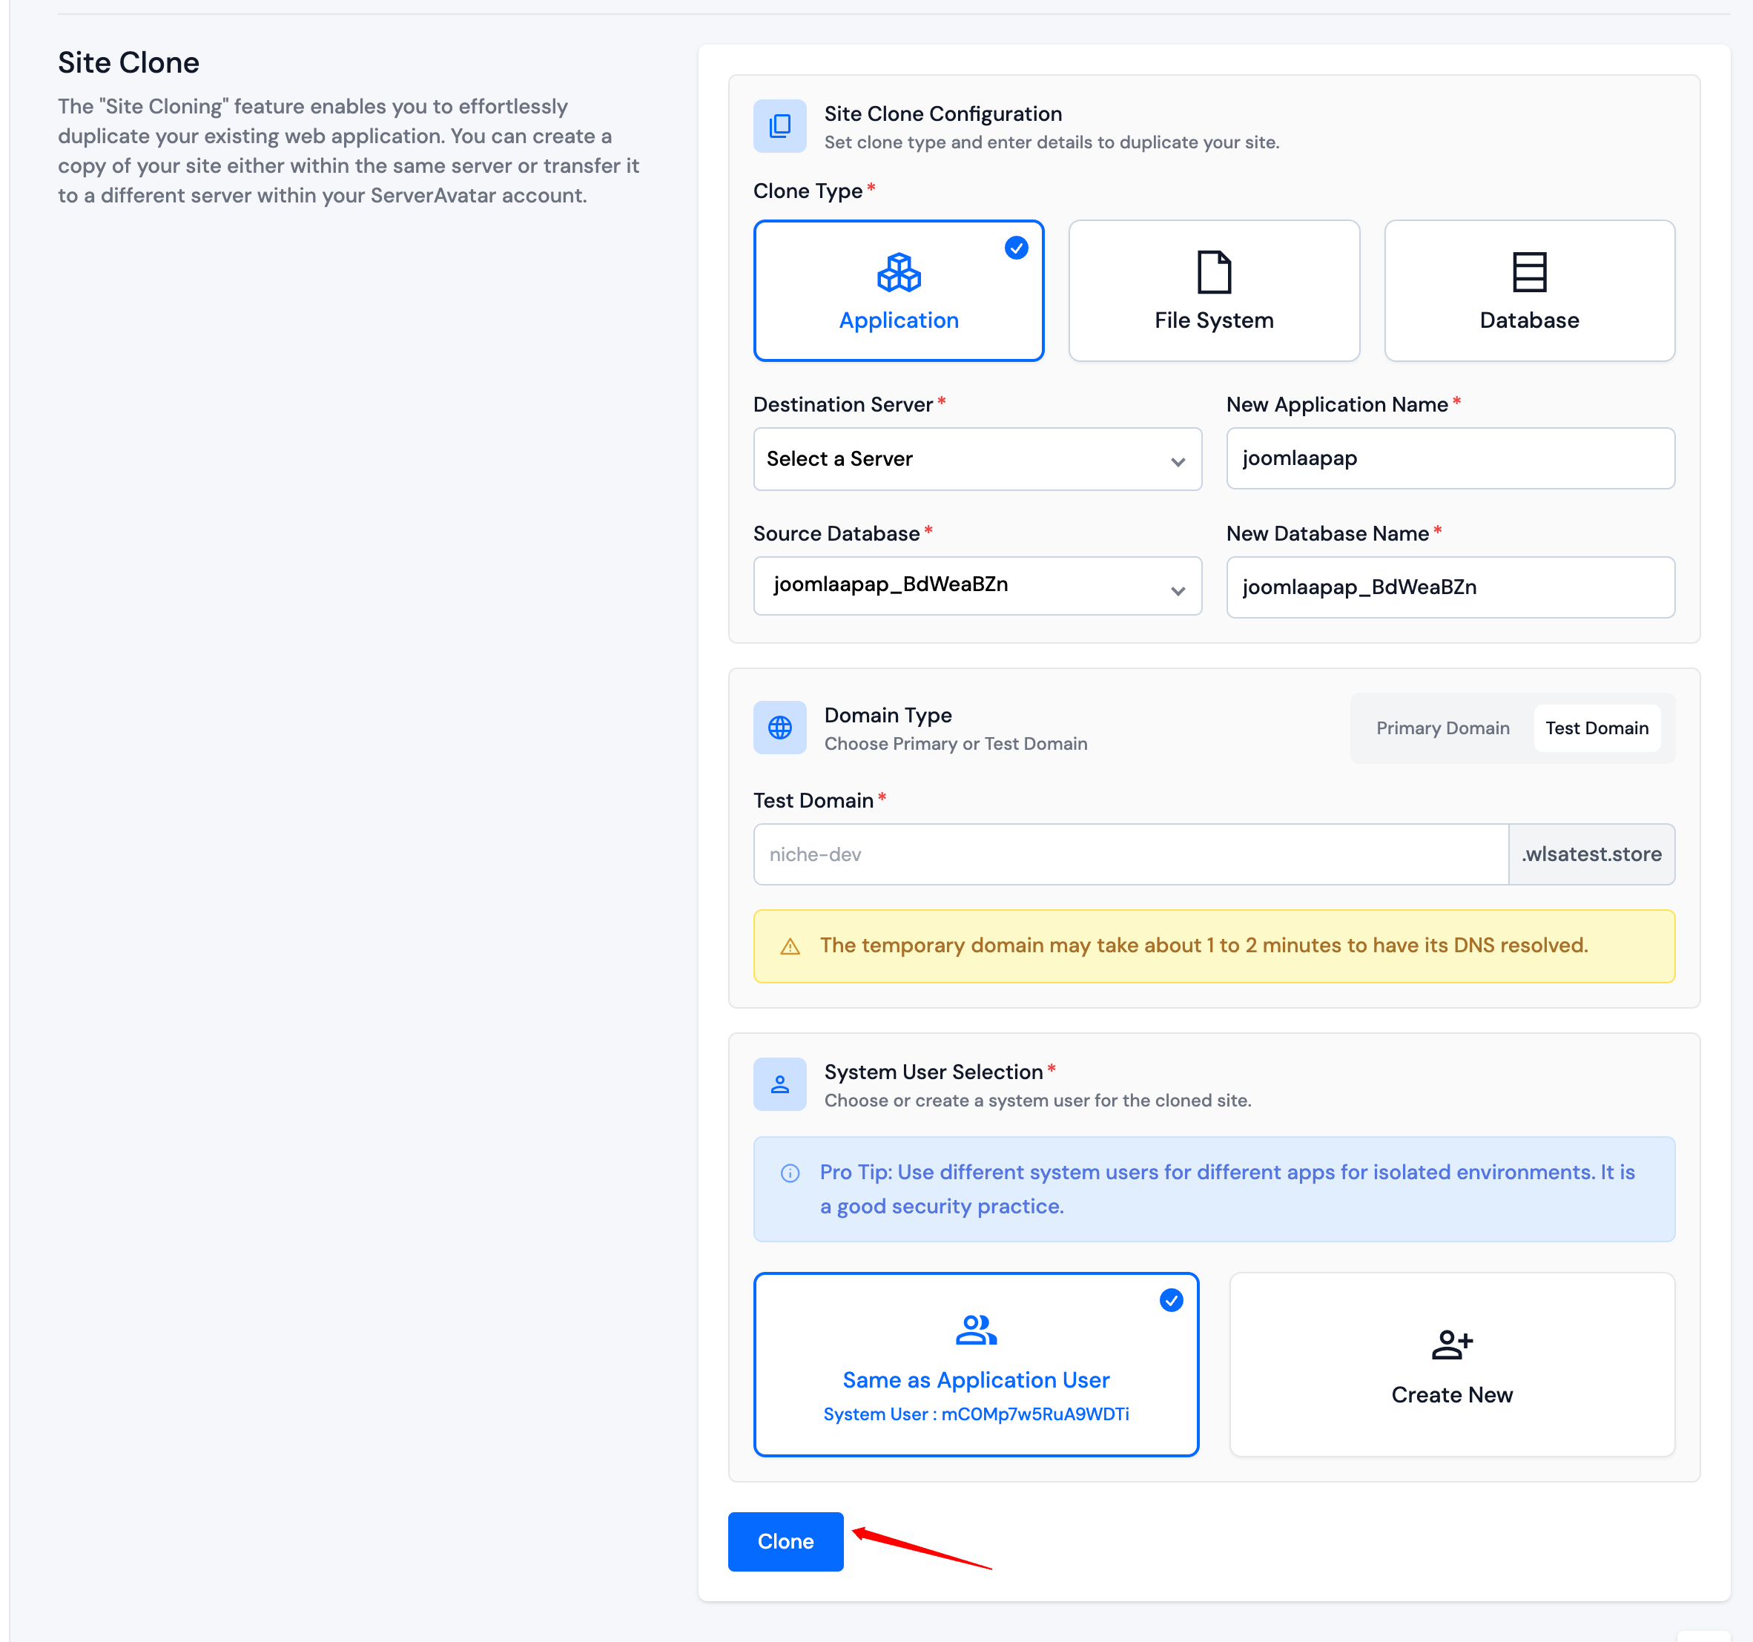Click the Database stack icon
The image size is (1753, 1642).
[x=1529, y=272]
